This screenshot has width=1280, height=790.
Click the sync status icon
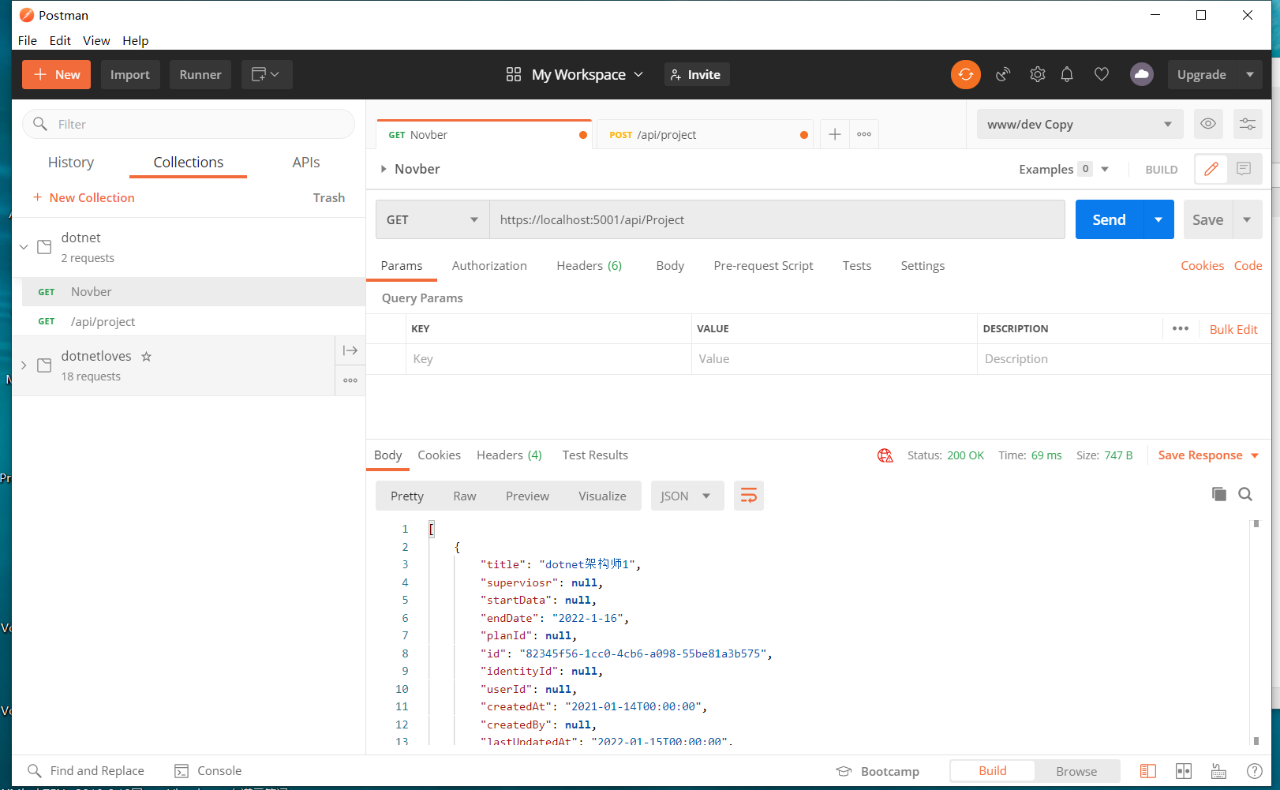[965, 74]
